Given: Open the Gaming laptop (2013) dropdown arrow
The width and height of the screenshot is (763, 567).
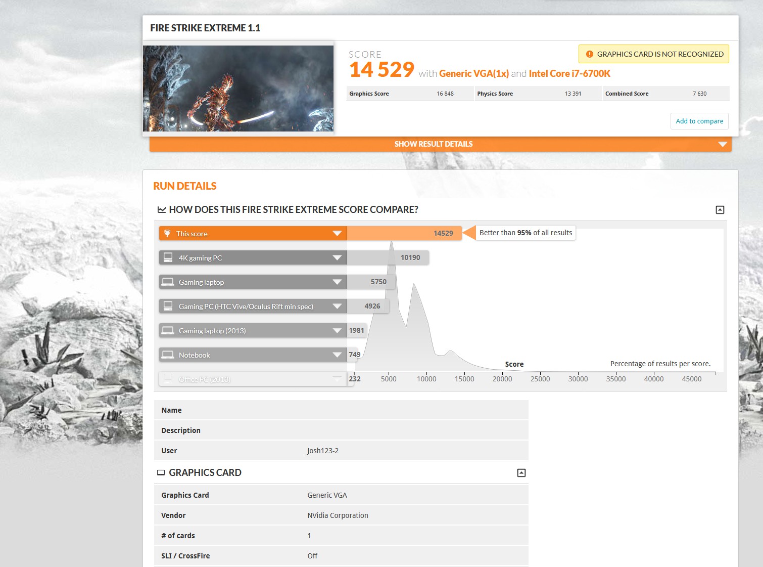Looking at the screenshot, I should [x=337, y=330].
